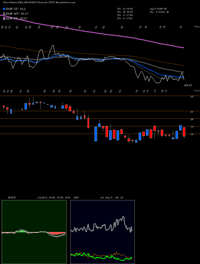Click the 'Pre C: 17.65' close value
Image resolution: width=200 pixels, height=264 pixels.
[125, 18]
